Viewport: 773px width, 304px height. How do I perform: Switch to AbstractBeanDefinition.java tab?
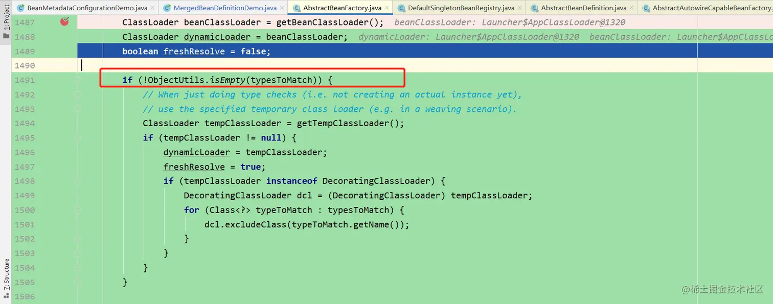[x=583, y=8]
